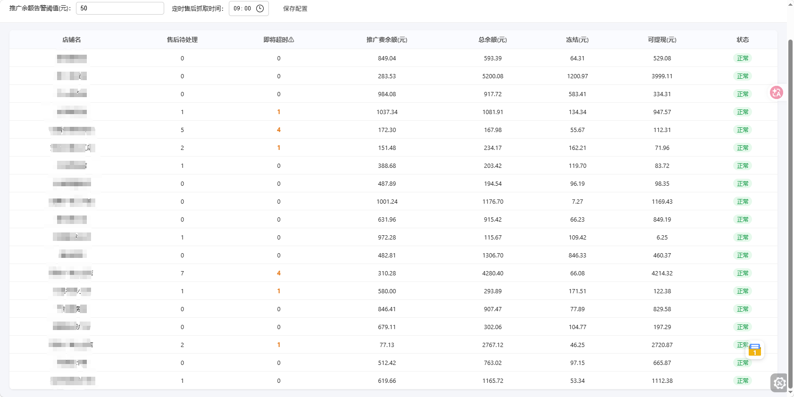The width and height of the screenshot is (794, 397).
Task: Open the yellow floating badge icon
Action: pos(755,350)
